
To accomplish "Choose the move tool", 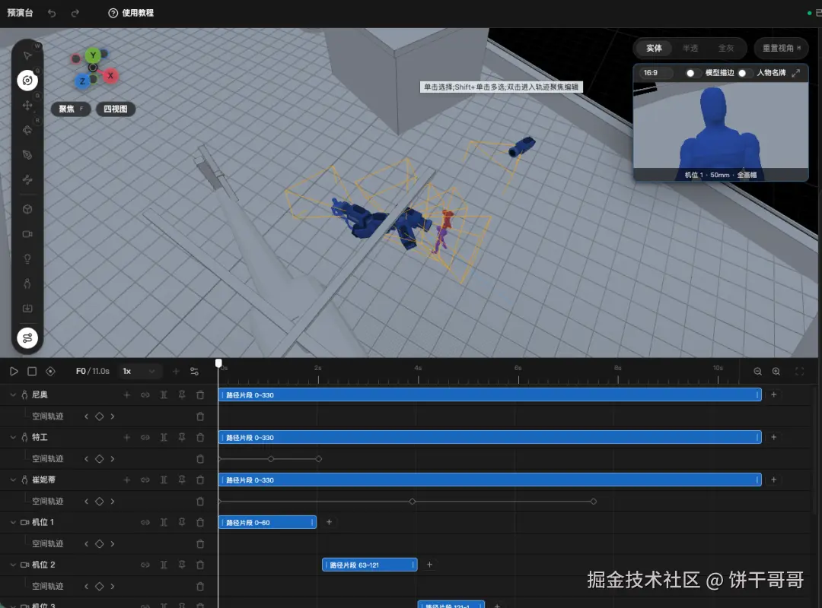I will point(27,106).
